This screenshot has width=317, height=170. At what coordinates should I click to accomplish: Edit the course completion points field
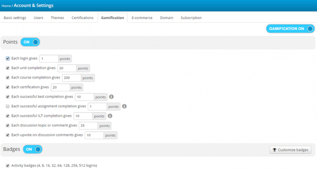point(72,78)
